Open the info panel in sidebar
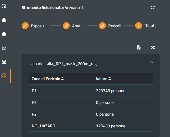170x137 pixels. pyautogui.click(x=4, y=34)
